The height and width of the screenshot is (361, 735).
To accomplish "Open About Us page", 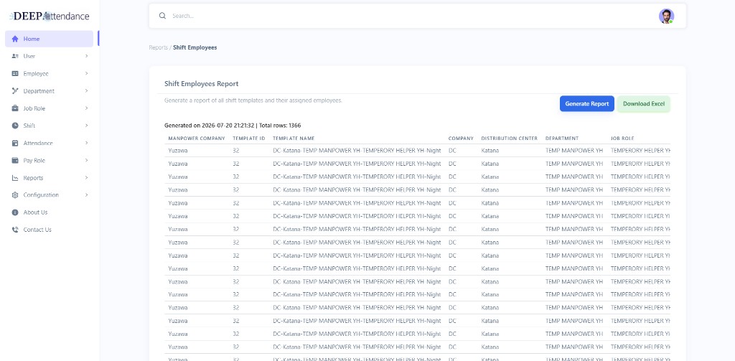I will click(35, 212).
